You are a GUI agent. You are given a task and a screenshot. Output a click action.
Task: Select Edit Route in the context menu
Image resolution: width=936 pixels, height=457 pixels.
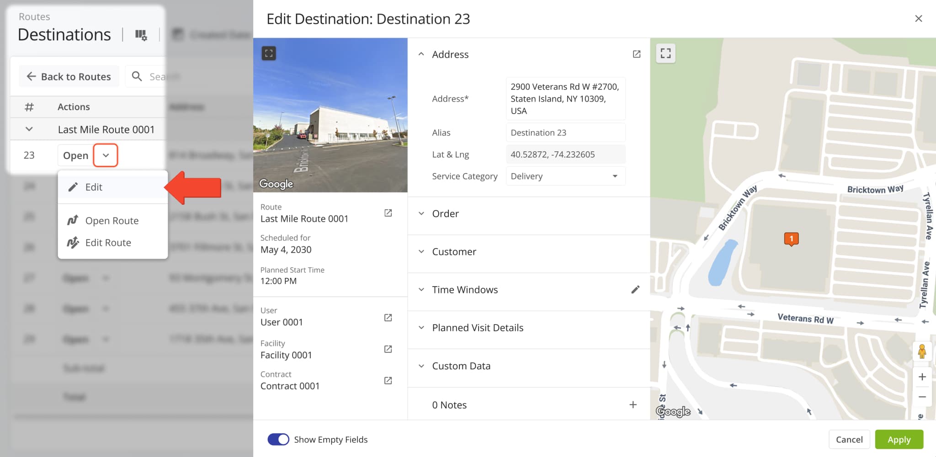coord(107,242)
